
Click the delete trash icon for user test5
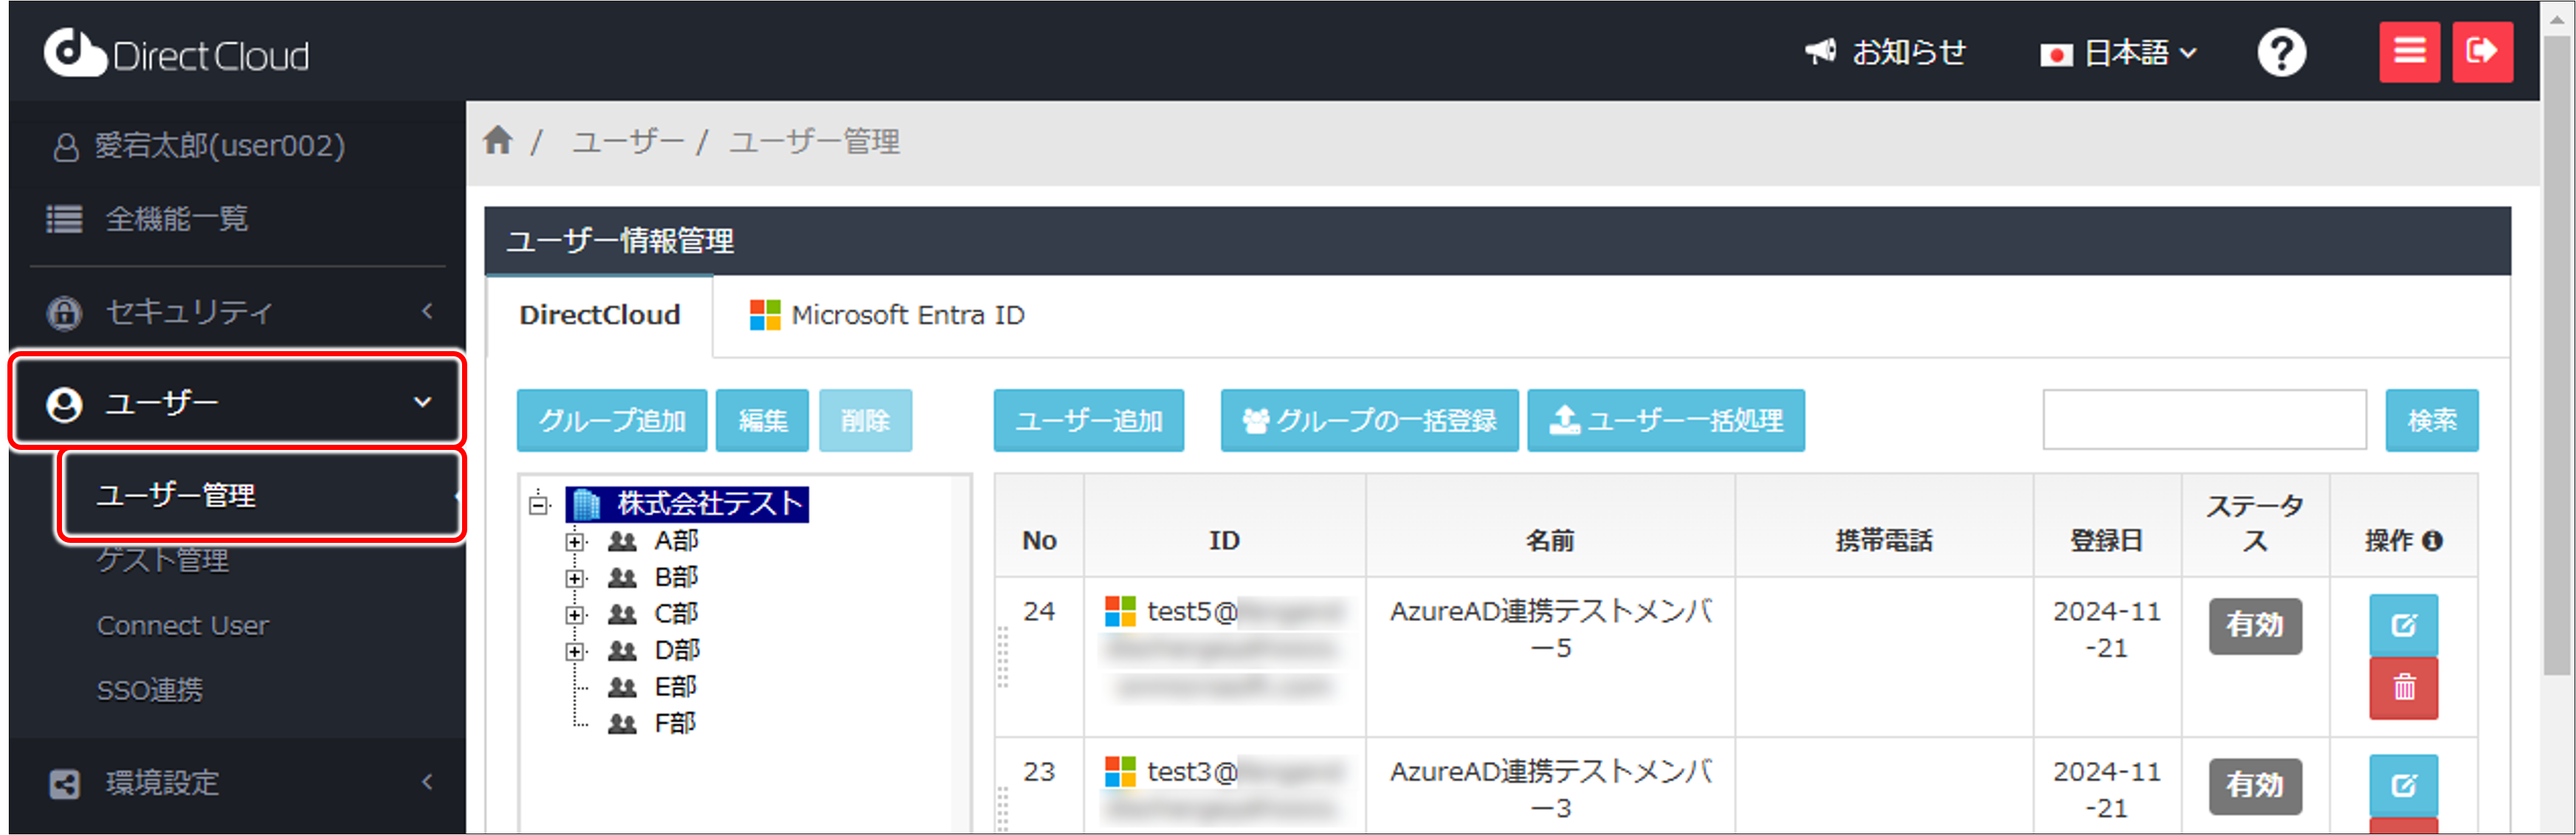pos(2404,688)
